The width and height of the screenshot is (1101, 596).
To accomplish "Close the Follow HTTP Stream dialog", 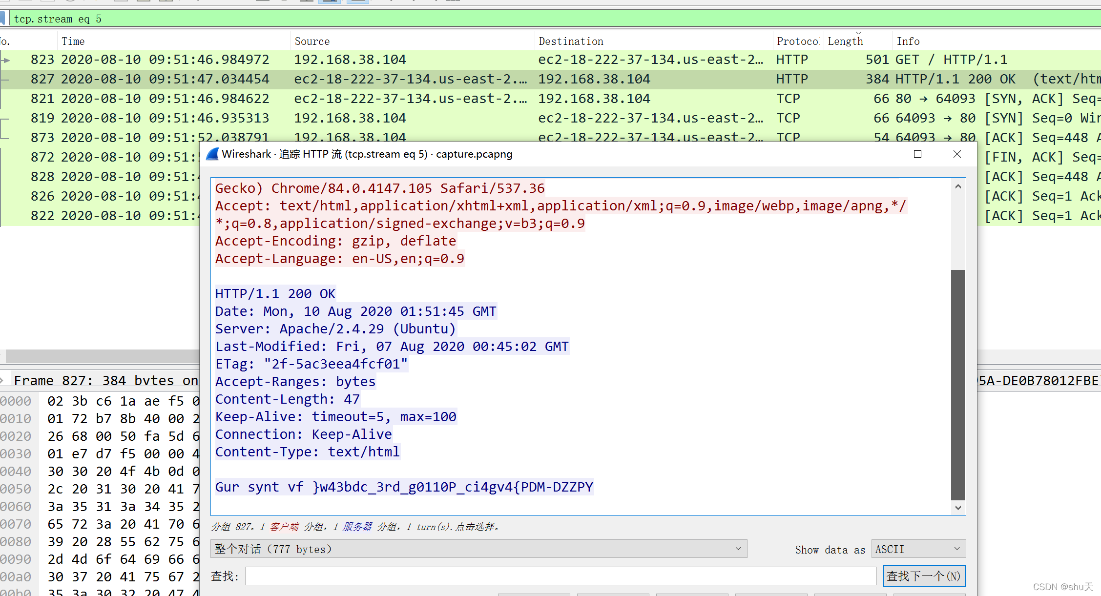I will [957, 154].
